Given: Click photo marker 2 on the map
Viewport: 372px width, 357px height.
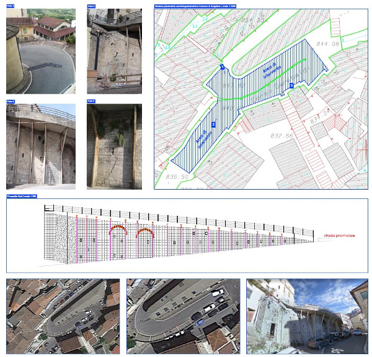Looking at the screenshot, I should [213, 125].
